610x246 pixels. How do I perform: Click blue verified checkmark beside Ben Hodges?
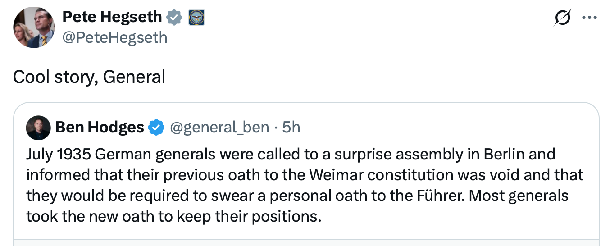[x=155, y=128]
